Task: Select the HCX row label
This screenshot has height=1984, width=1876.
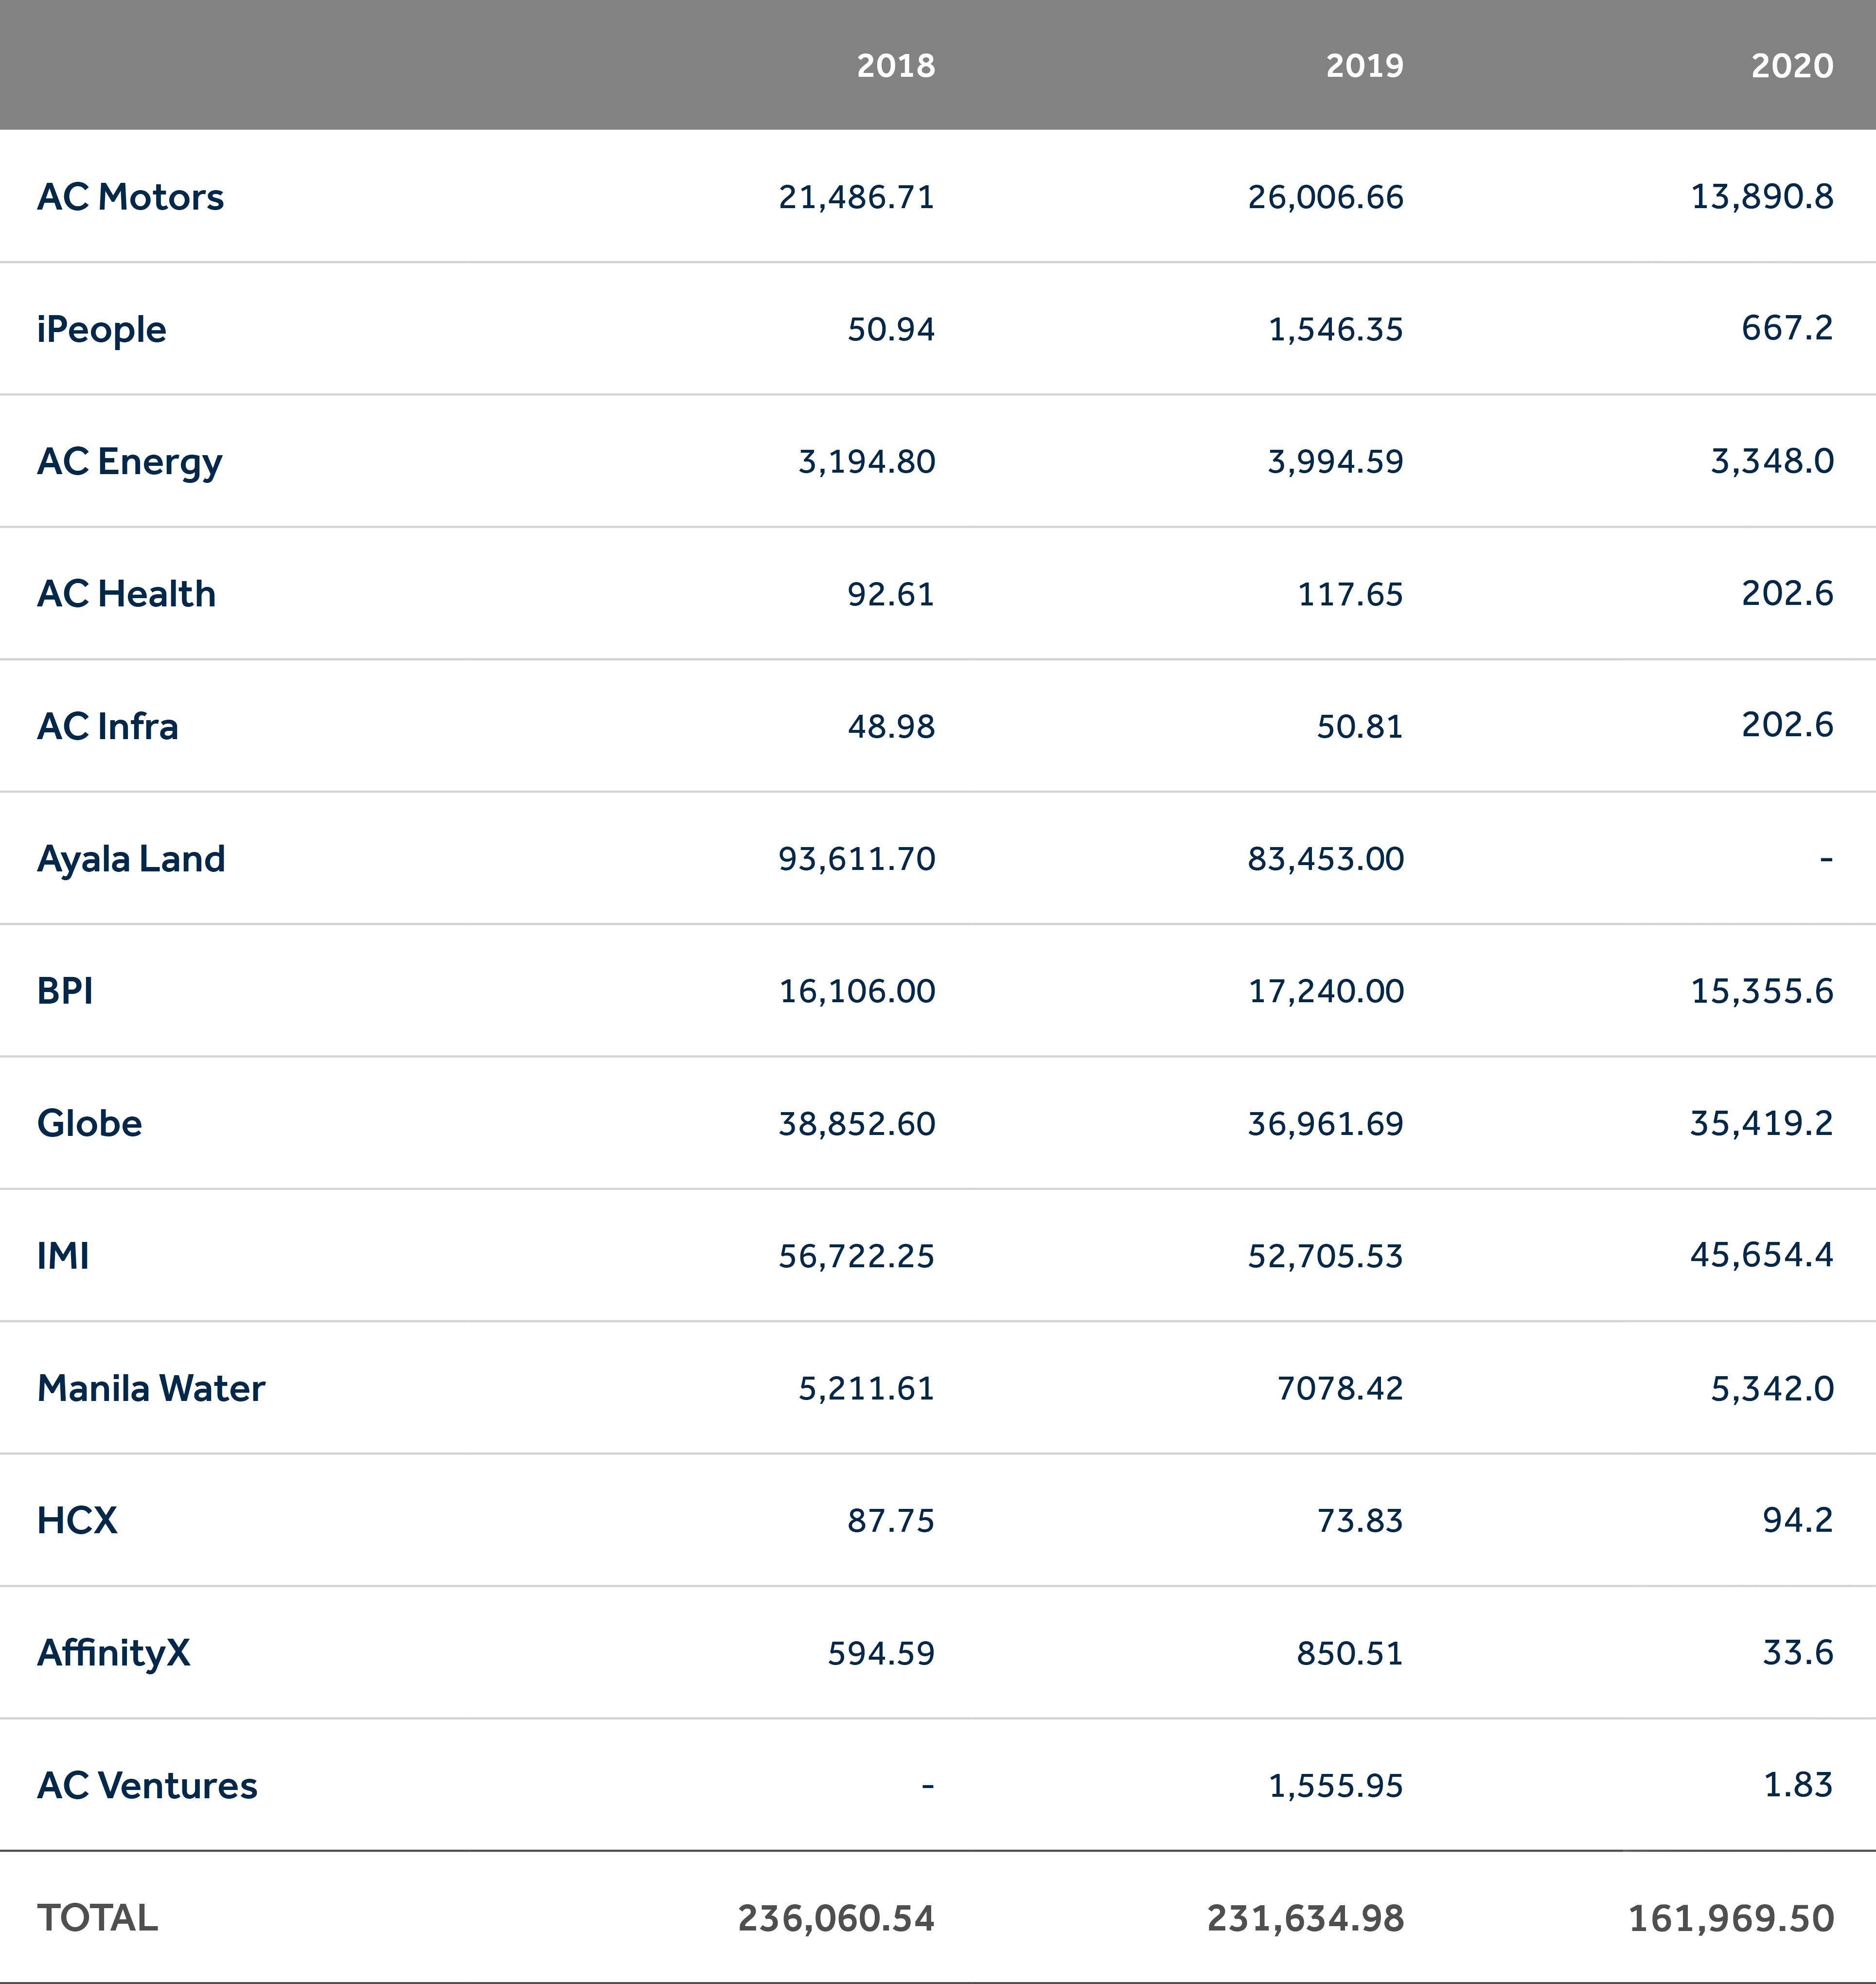Action: (x=77, y=1520)
